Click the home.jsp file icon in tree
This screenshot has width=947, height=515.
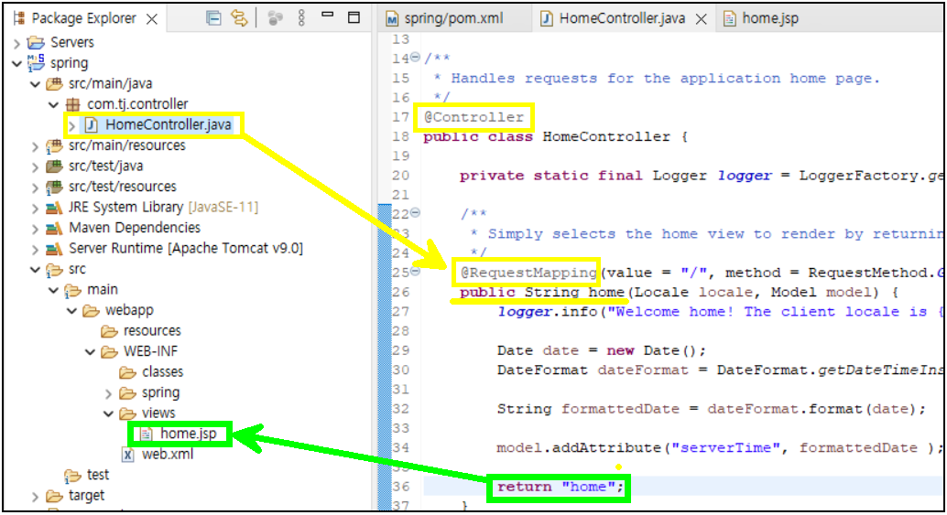(x=147, y=434)
